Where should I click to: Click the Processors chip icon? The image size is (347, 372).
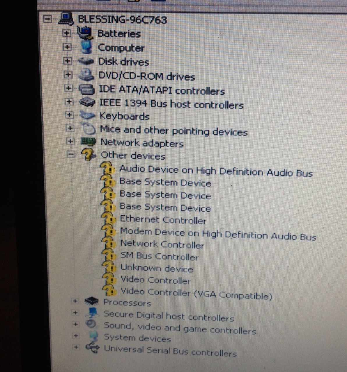[x=91, y=301]
